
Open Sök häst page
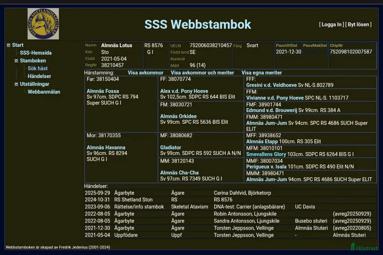[38, 68]
